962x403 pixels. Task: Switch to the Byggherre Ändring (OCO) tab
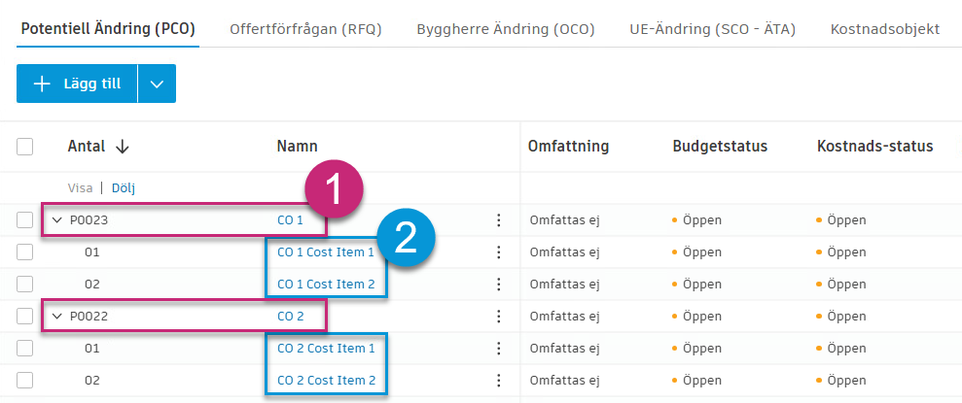[505, 29]
